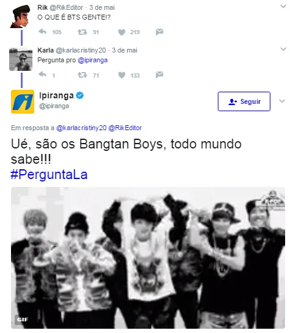The height and width of the screenshot is (333, 290).
Task: Follow Ipiranga with the Seguir button
Action: tap(244, 101)
